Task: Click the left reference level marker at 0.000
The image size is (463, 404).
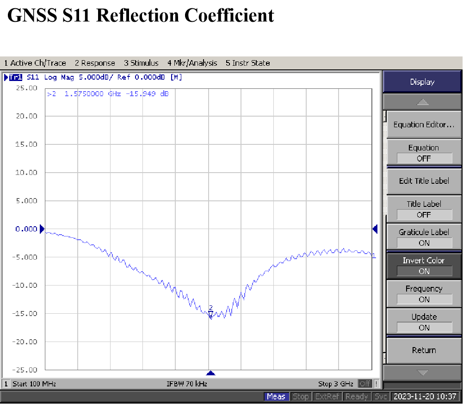Action: click(42, 229)
